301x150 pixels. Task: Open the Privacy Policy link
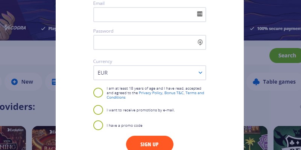click(151, 93)
